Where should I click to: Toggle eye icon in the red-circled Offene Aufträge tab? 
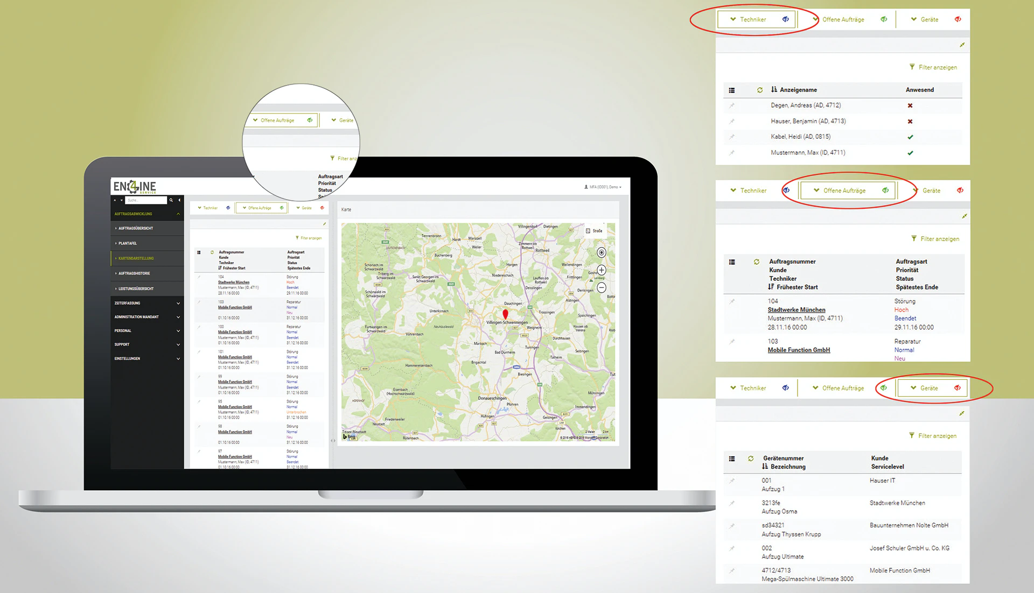(885, 190)
